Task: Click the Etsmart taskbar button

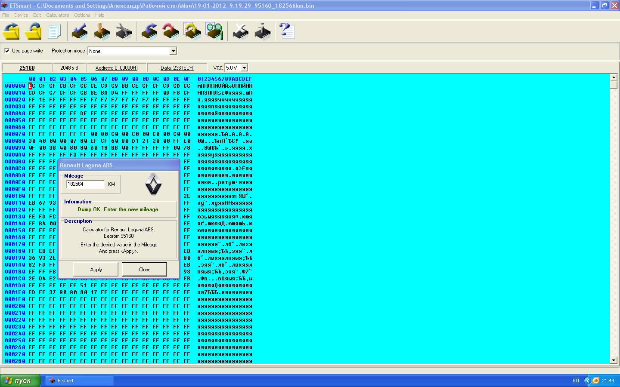Action: tap(80, 381)
